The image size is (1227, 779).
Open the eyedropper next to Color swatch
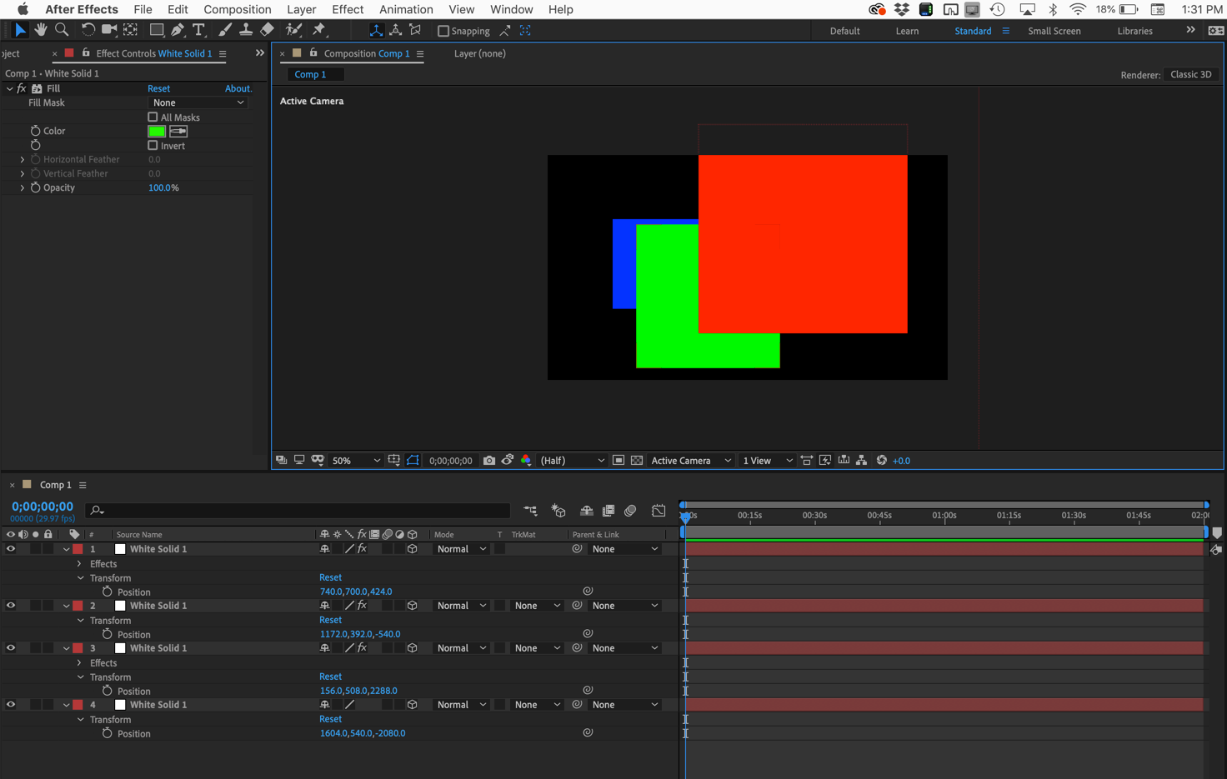click(178, 131)
